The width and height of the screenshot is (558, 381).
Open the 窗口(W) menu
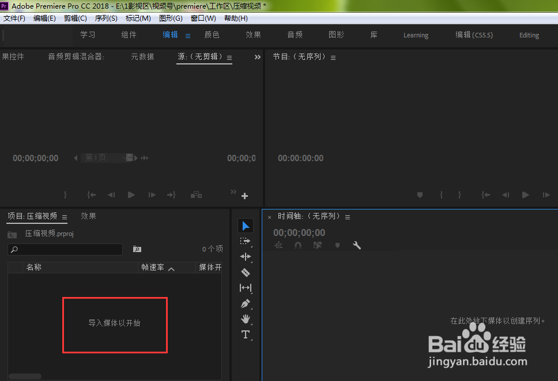pyautogui.click(x=203, y=18)
